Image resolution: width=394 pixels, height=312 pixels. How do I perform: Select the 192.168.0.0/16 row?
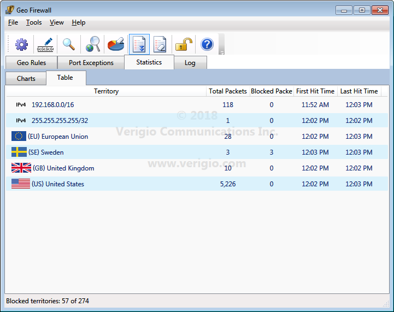point(197,105)
